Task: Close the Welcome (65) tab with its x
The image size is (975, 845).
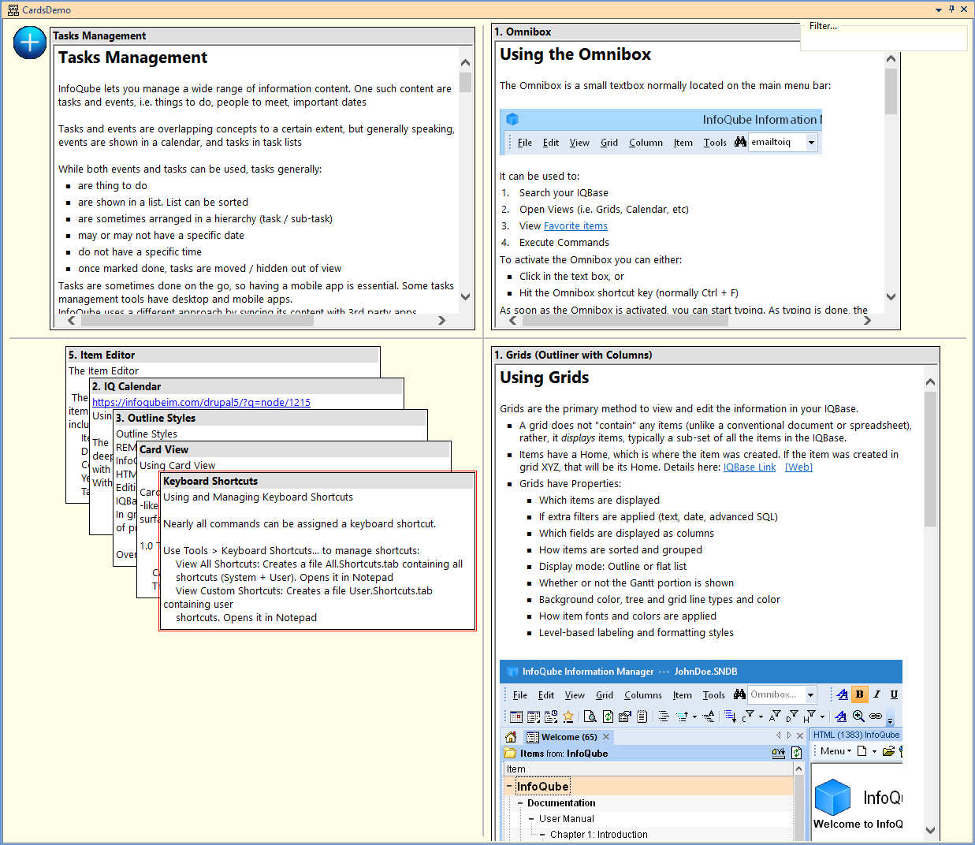Action: [x=606, y=737]
